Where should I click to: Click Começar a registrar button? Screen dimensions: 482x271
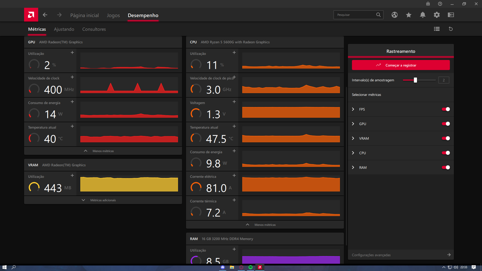[401, 65]
